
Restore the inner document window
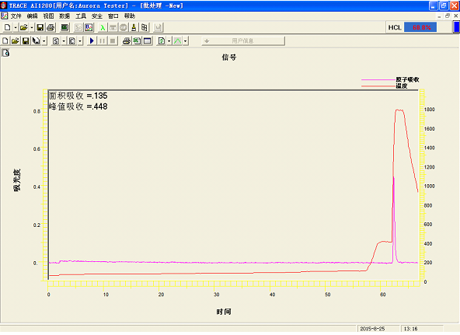448,16
